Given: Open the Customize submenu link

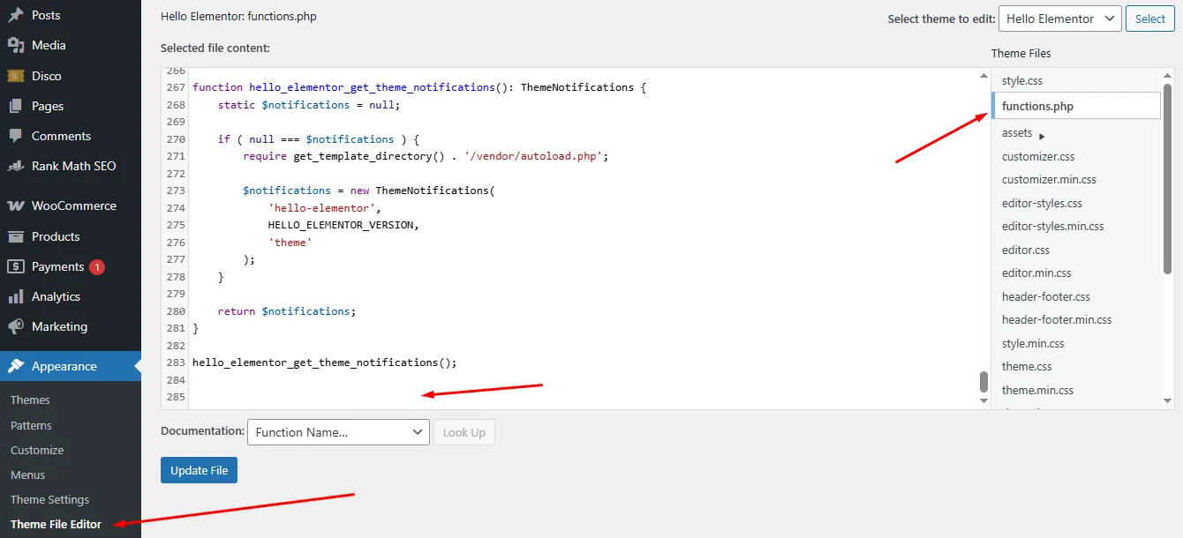Looking at the screenshot, I should tap(37, 450).
